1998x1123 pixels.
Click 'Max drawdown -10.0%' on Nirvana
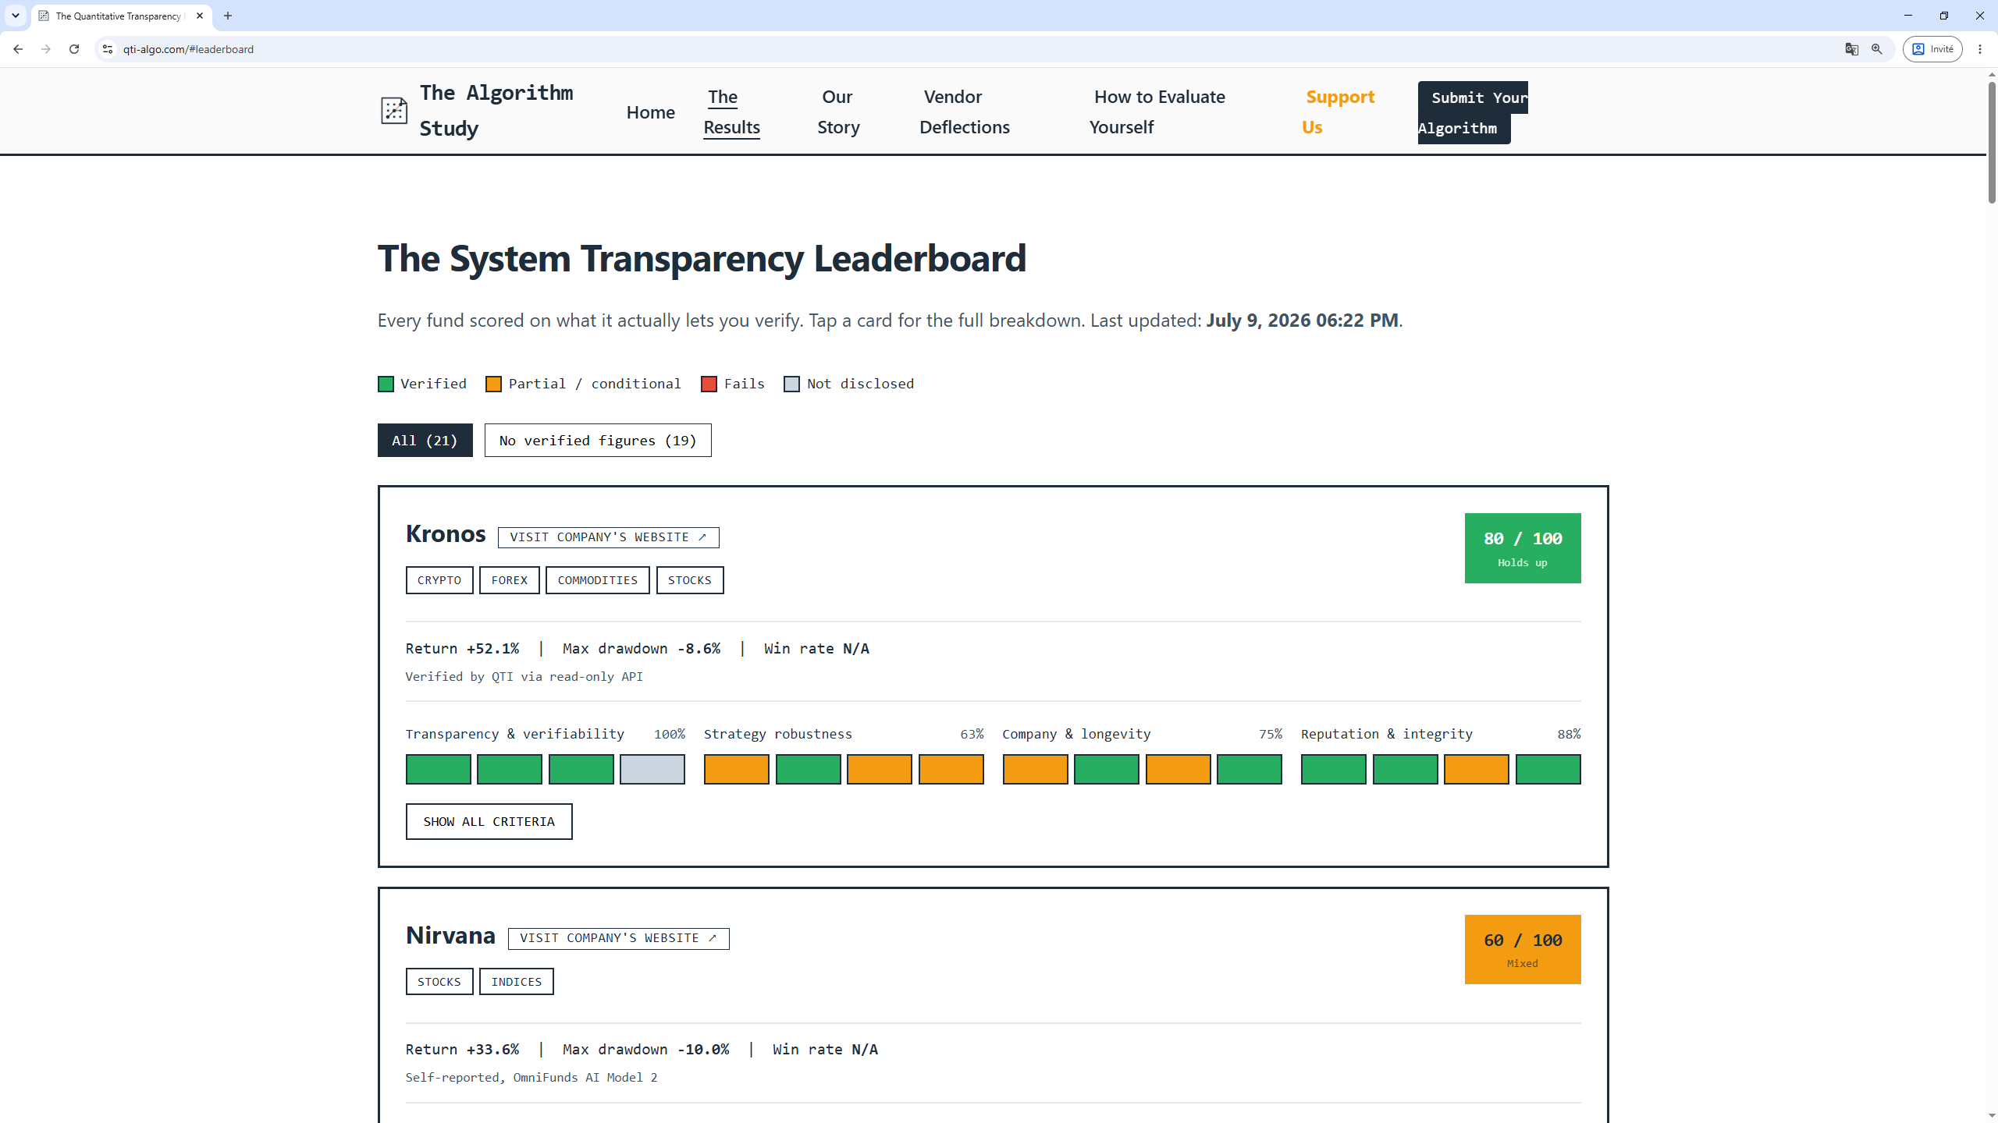pyautogui.click(x=645, y=1050)
